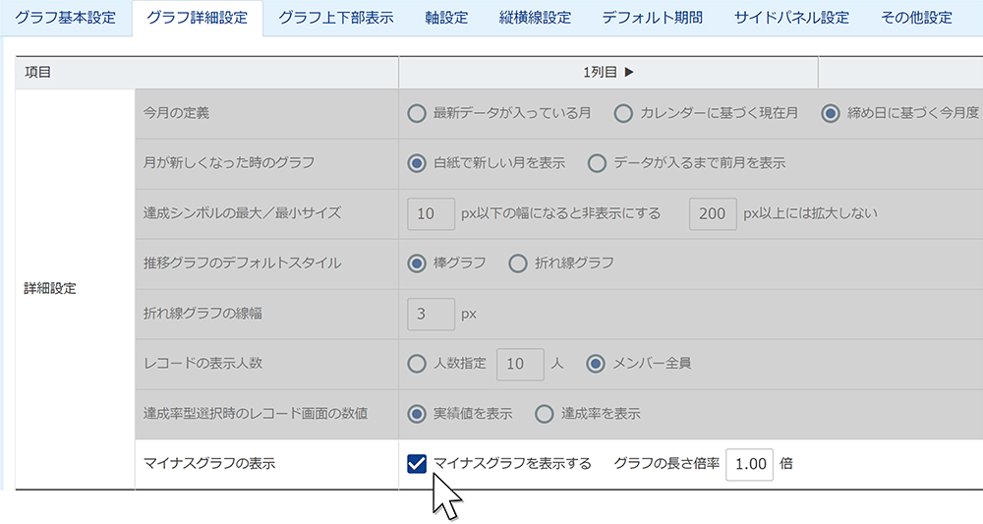Choose カレンダーに基づく現在月 option
Viewport: 983px width, 524px height.
pos(623,113)
